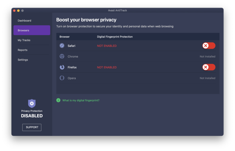Select the Browsers sidebar item
The height and width of the screenshot is (151, 235).
coord(32,30)
